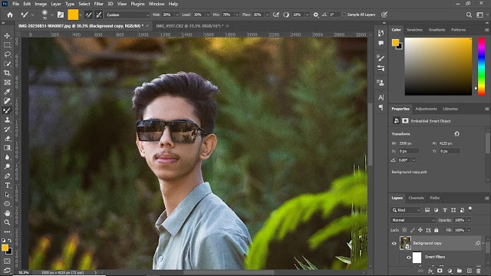Select the Zoom tool
The height and width of the screenshot is (276, 491).
[x=7, y=222]
